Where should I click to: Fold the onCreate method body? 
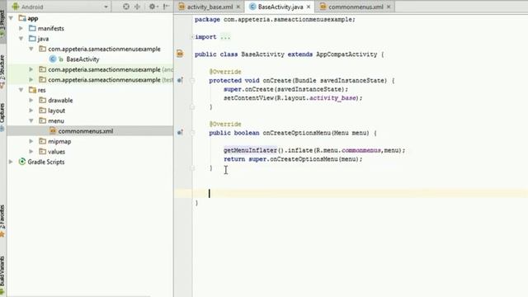click(192, 81)
